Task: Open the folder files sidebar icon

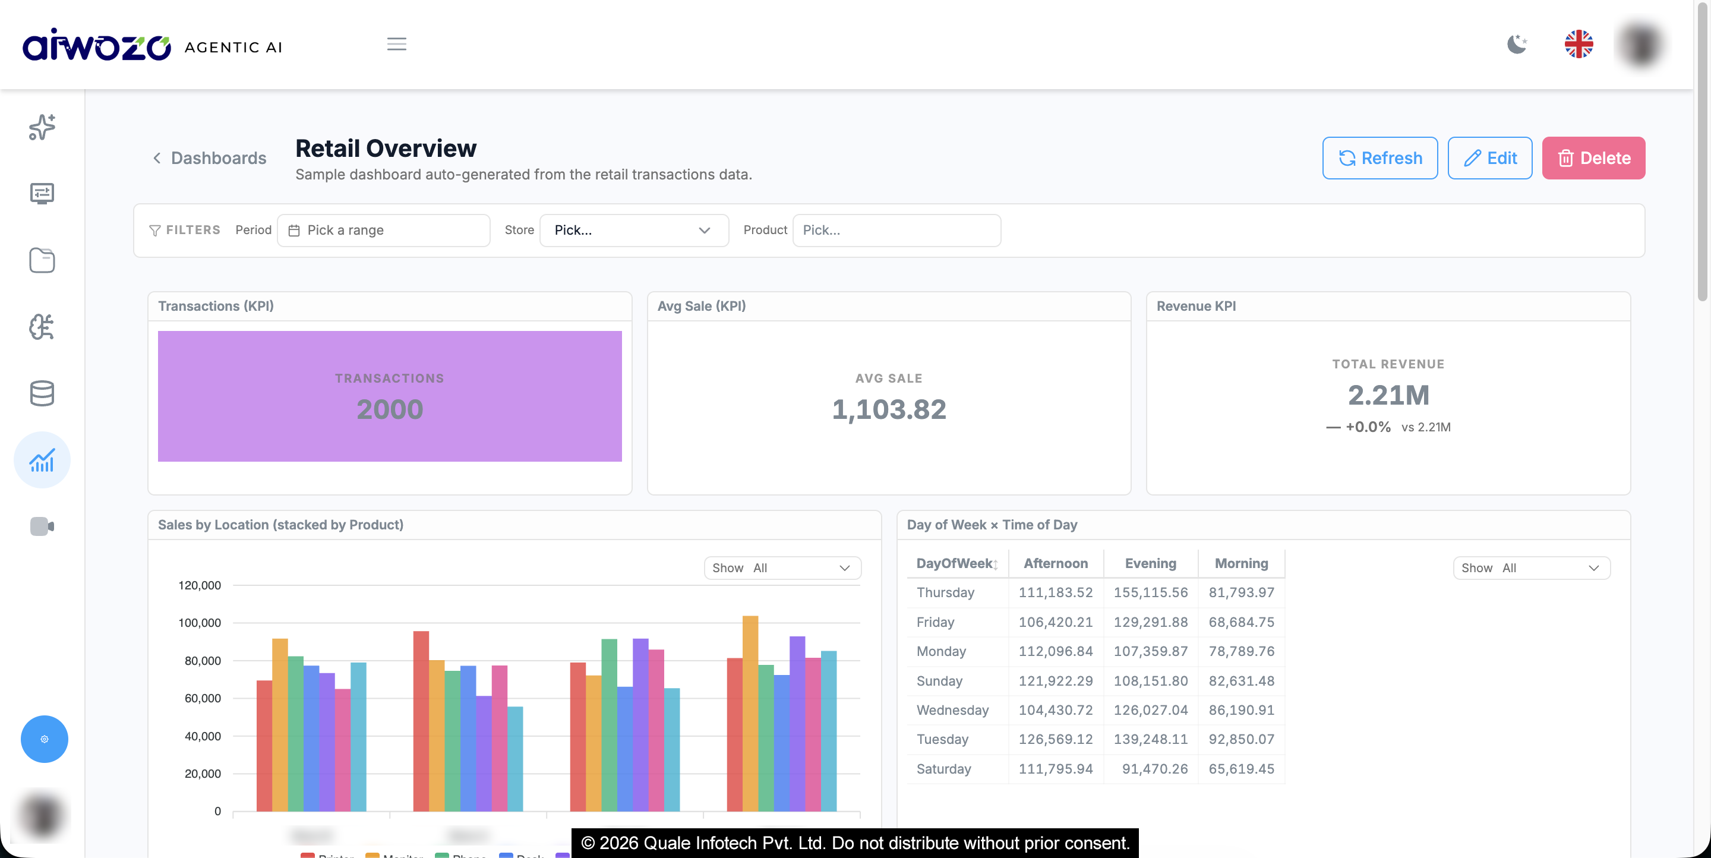Action: pyautogui.click(x=42, y=260)
